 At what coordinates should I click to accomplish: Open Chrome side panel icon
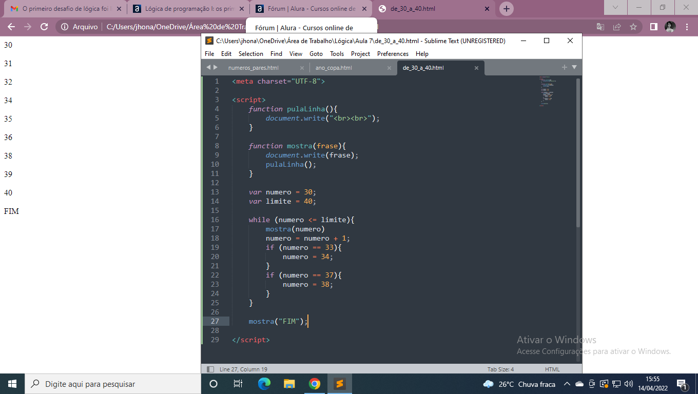654,27
